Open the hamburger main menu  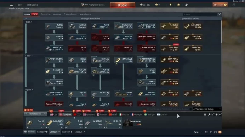point(11,5)
